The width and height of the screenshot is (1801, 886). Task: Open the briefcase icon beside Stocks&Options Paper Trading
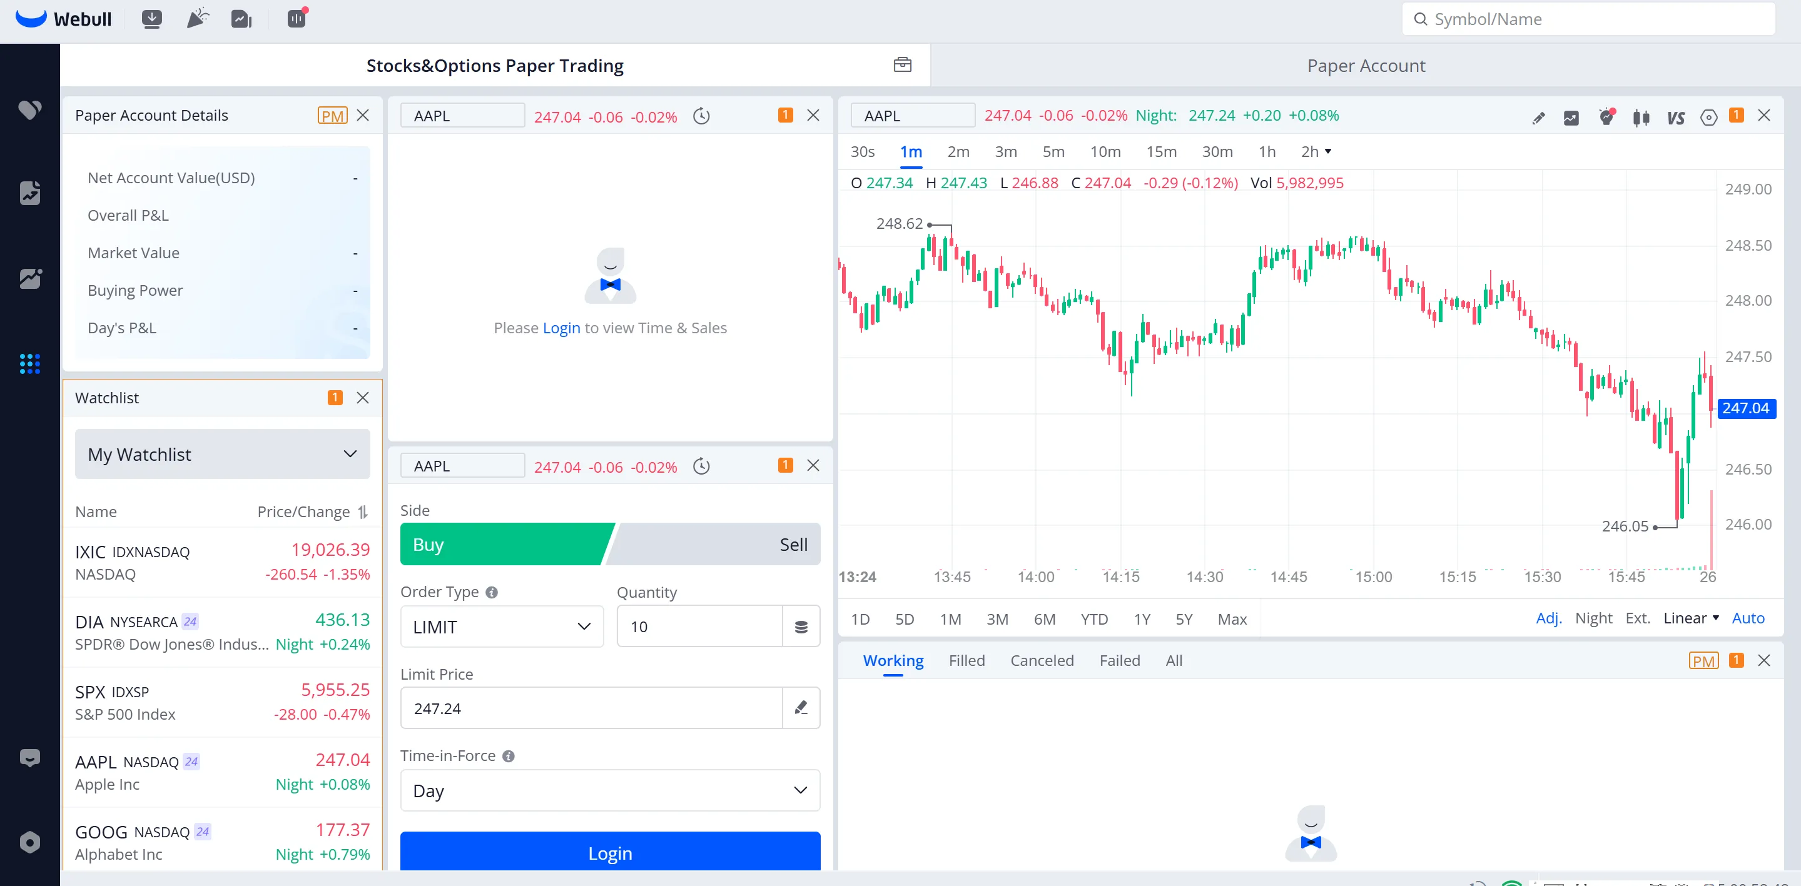[x=903, y=65]
